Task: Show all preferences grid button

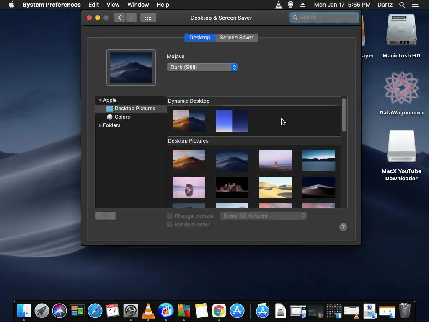Action: (148, 18)
